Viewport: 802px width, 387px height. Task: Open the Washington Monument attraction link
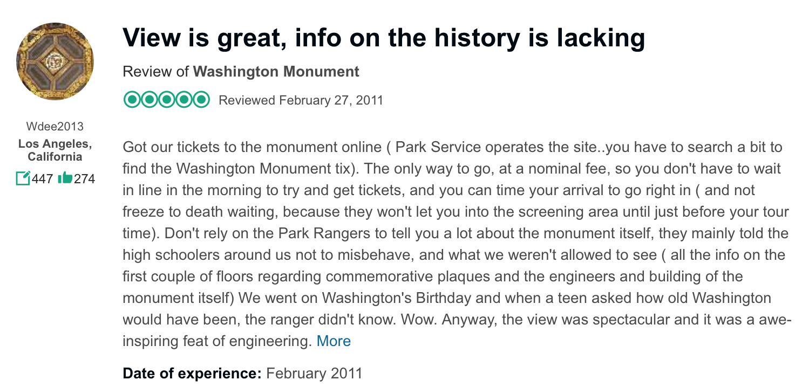(276, 72)
